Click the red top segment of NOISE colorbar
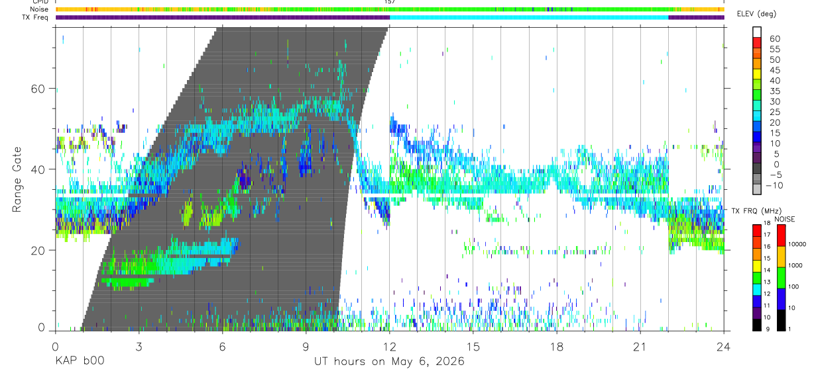This screenshot has width=814, height=375. coord(782,235)
